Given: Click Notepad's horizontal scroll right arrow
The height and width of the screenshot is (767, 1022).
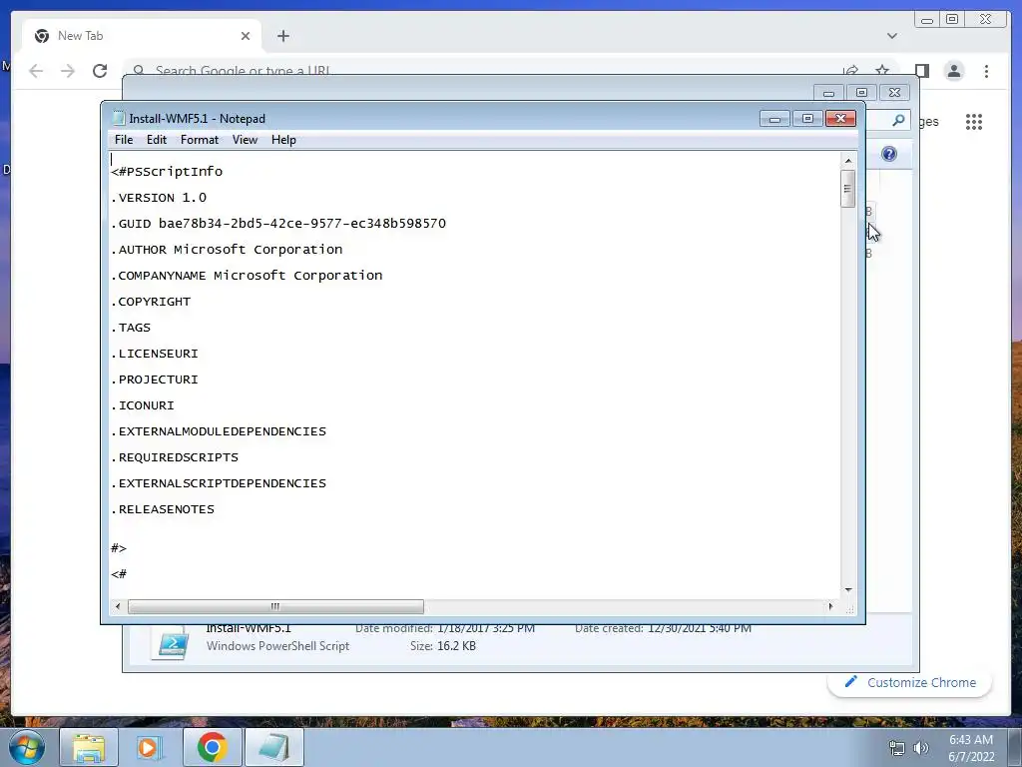Looking at the screenshot, I should coord(830,606).
